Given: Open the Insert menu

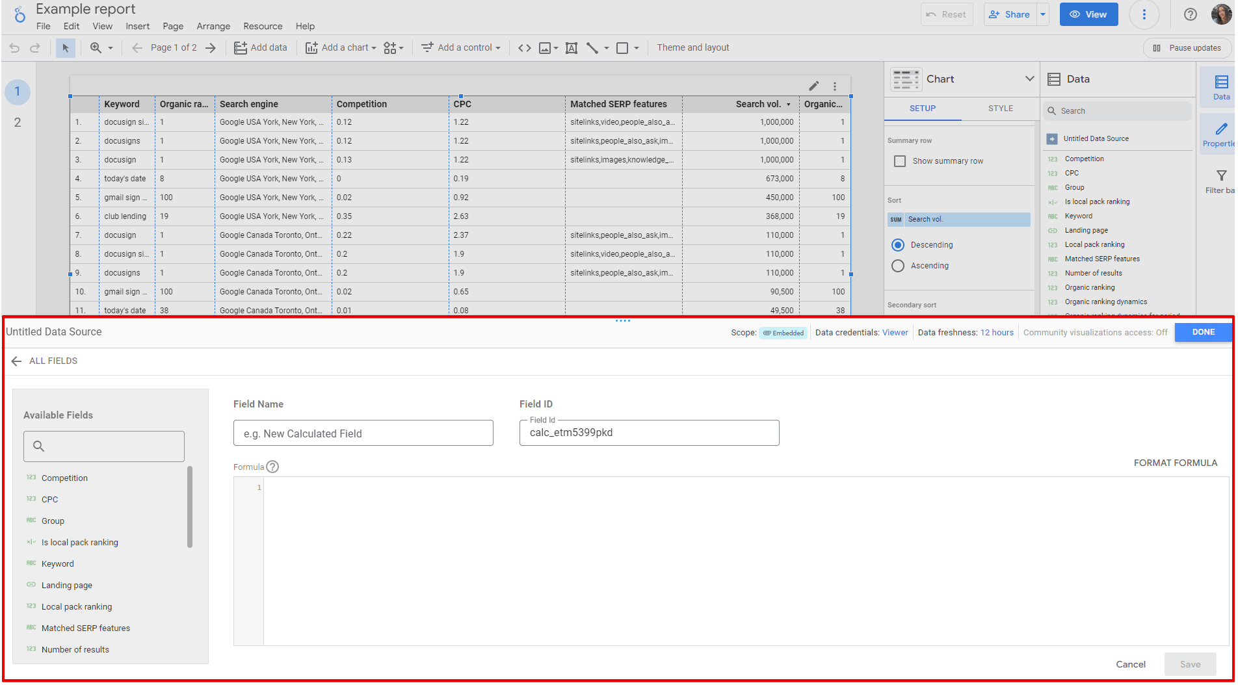Looking at the screenshot, I should [138, 26].
